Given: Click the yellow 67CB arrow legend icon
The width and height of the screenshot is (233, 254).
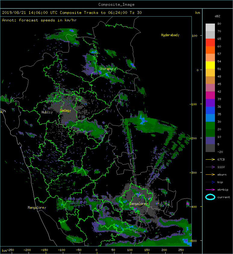Looking at the screenshot, I should coord(210,159).
